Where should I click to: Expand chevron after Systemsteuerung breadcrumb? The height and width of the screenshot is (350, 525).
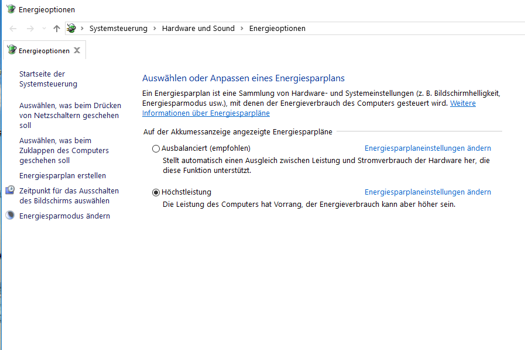click(155, 29)
